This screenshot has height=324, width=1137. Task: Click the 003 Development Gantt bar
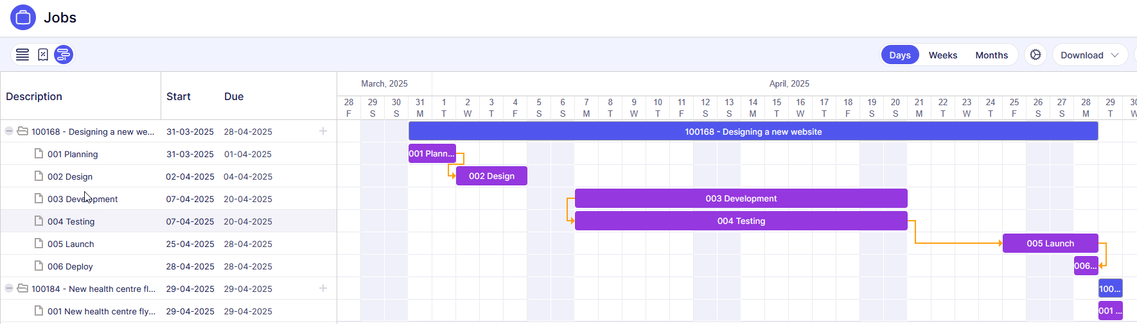click(x=741, y=198)
